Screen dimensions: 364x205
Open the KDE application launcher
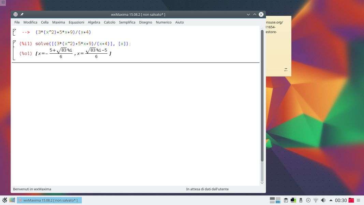click(x=4, y=200)
